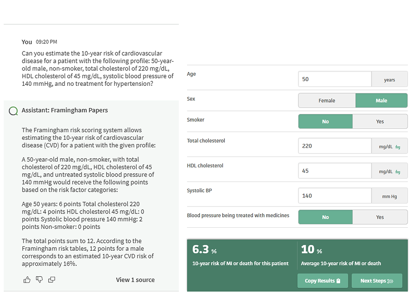Click the Age input field

coord(335,79)
